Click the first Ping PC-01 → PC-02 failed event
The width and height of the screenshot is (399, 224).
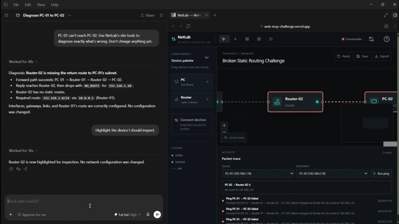point(307,201)
